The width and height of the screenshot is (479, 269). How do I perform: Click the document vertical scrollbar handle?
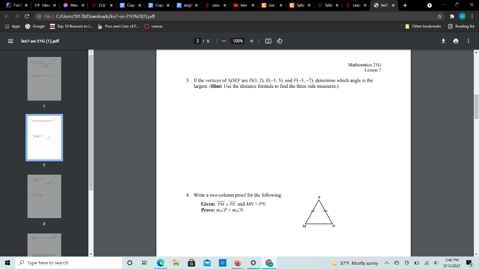tap(476, 107)
